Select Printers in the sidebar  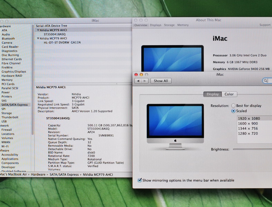coord(7,97)
